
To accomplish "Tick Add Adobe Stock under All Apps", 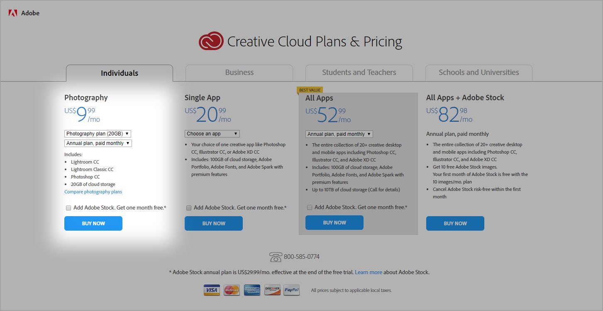I will (310, 207).
